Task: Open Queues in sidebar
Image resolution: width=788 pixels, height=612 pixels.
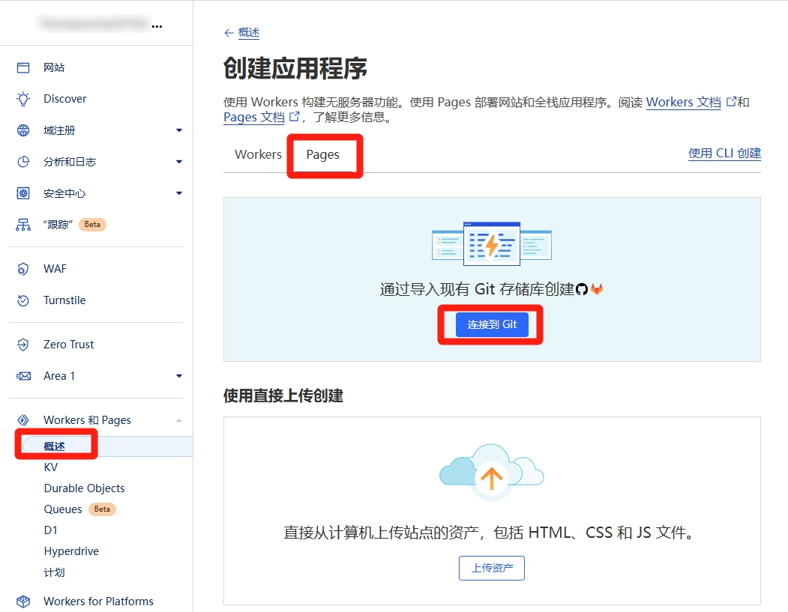Action: tap(63, 509)
